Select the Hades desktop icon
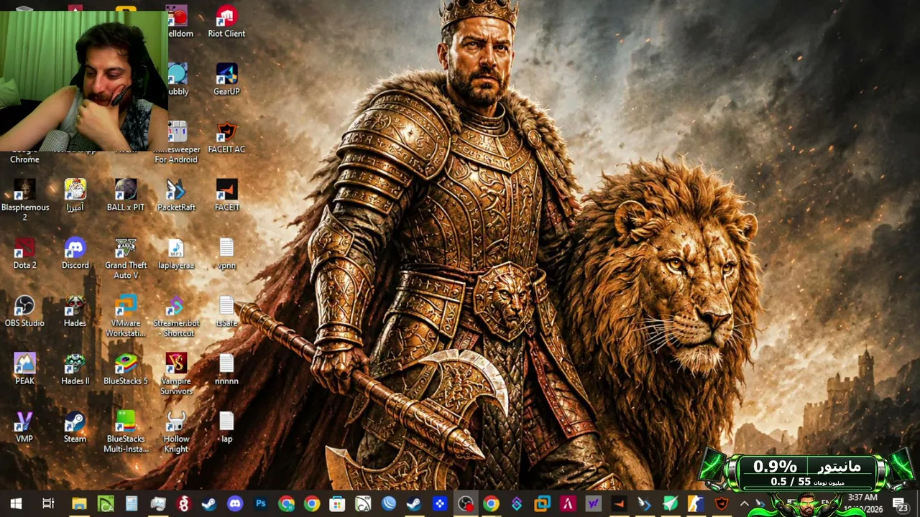920x517 pixels. pos(75,312)
